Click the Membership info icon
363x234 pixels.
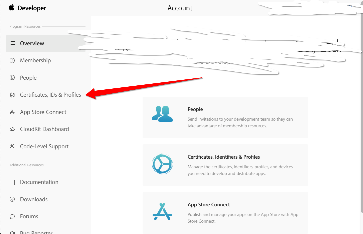12,61
